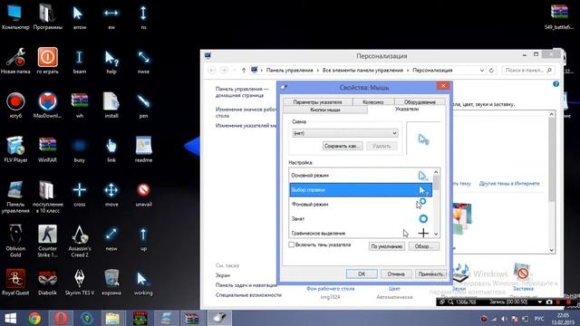Click down arrow of pointer list scrollbar
Viewport: 580px width, 326px height.
click(436, 234)
